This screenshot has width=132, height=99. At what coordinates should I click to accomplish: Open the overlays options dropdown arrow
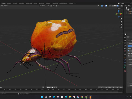tap(108, 6)
